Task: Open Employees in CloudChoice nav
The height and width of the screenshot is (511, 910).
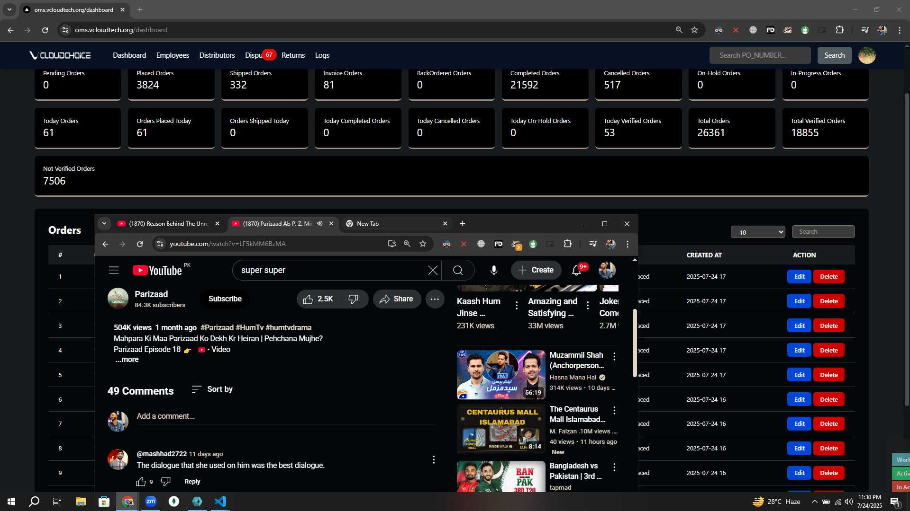Action: [173, 55]
